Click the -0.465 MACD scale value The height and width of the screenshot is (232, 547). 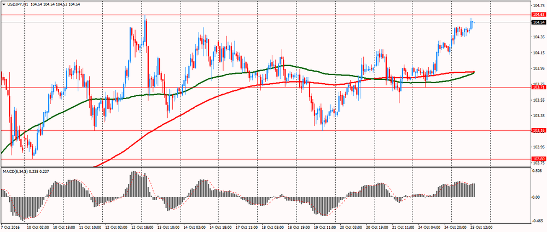tap(538, 221)
